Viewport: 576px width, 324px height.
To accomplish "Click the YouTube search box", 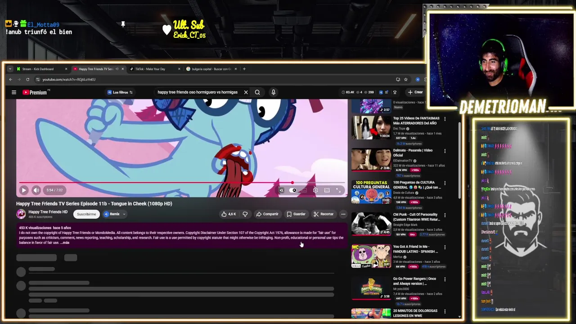I will 197,92.
